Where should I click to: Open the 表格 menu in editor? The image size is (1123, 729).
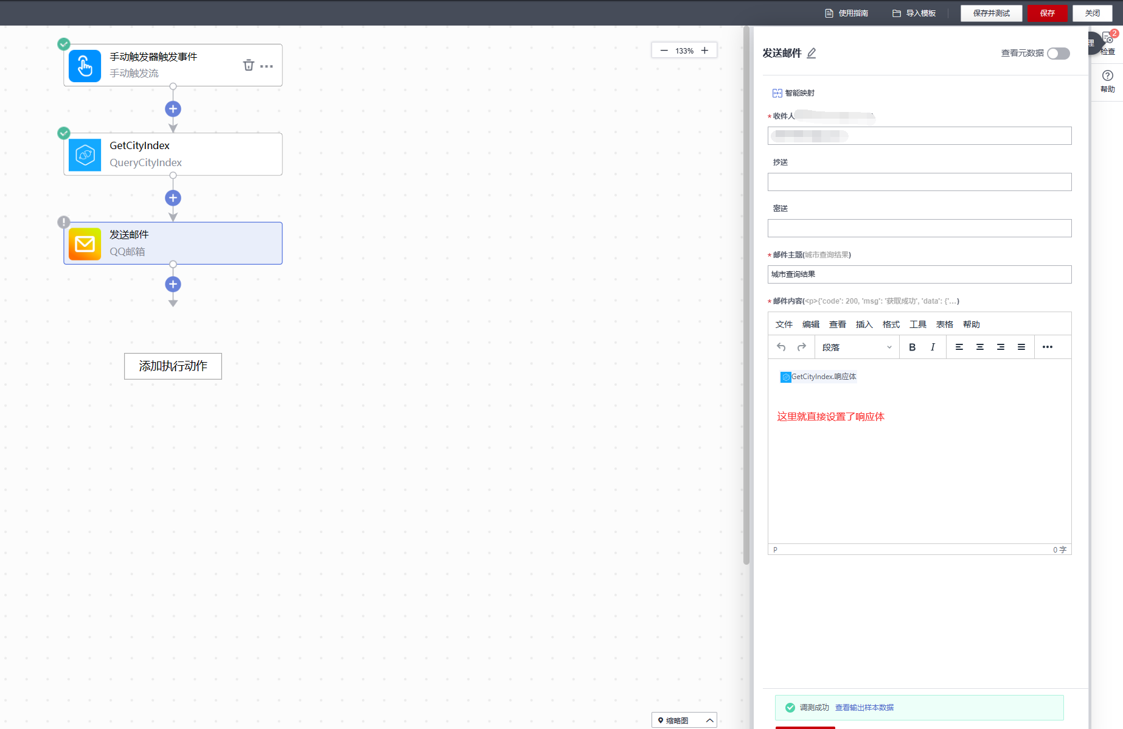coord(945,324)
